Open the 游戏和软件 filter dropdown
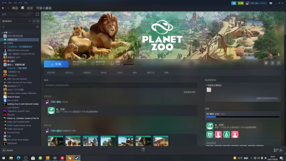 pyautogui.click(x=16, y=21)
